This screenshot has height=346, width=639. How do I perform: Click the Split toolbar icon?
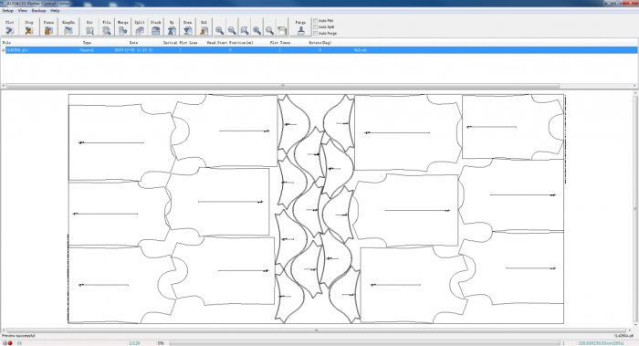140,27
